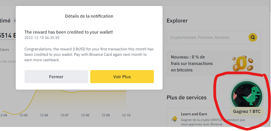
Task: Click the Learn and Earn cube icon
Action: 174,118
